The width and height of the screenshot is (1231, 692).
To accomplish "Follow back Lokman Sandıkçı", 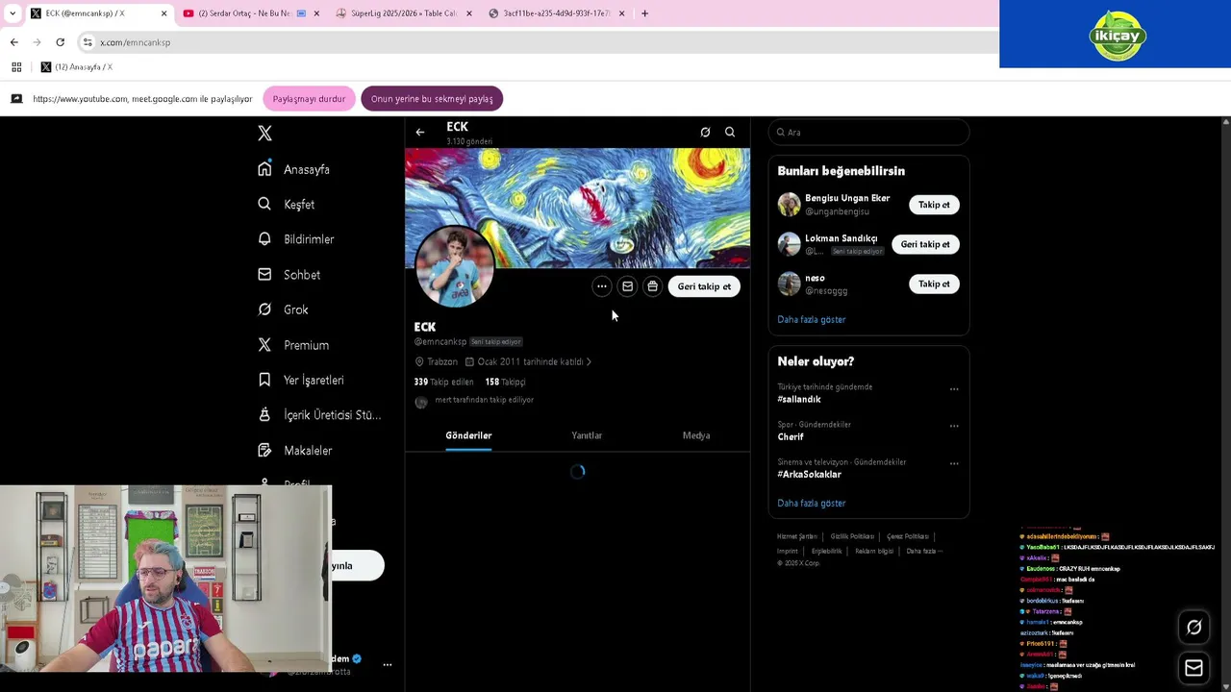I will [925, 244].
